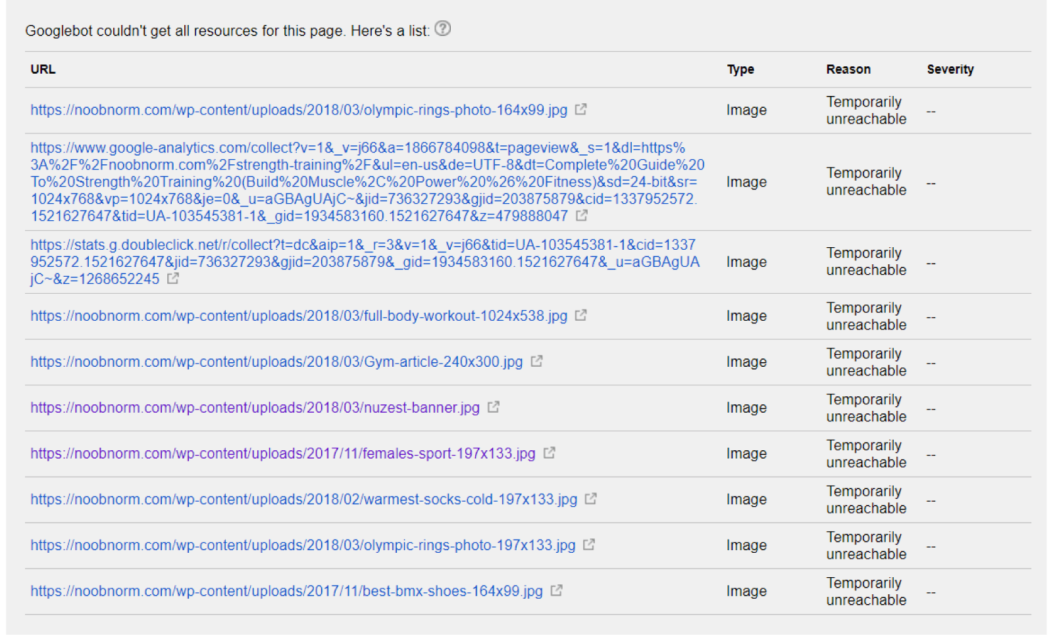The image size is (1053, 635).
Task: Open the olympic-rings-photo-197x133.jpg link
Action: coord(303,545)
